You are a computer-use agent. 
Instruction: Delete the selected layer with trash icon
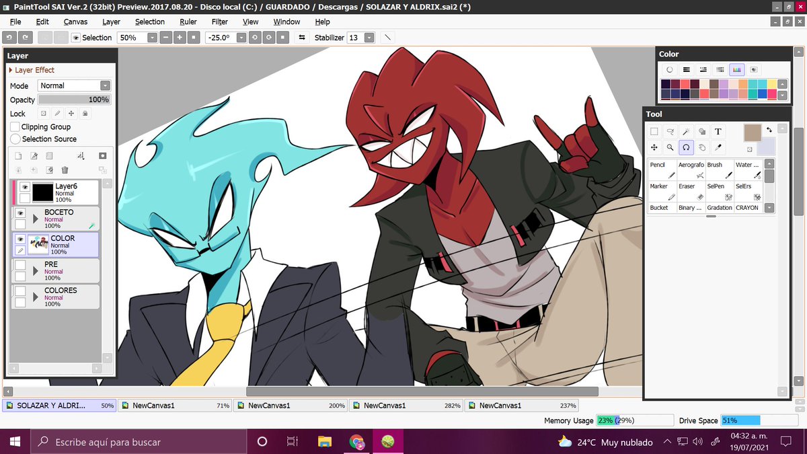65,170
